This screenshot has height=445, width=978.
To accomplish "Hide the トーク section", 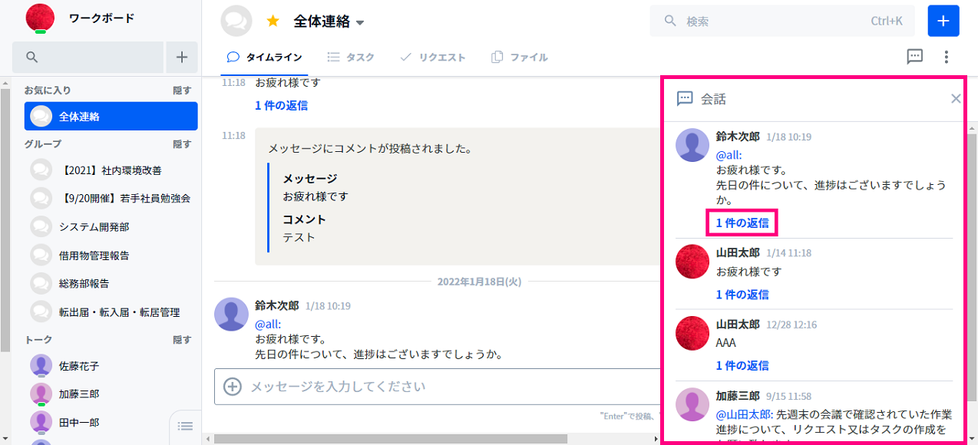I will tap(182, 340).
